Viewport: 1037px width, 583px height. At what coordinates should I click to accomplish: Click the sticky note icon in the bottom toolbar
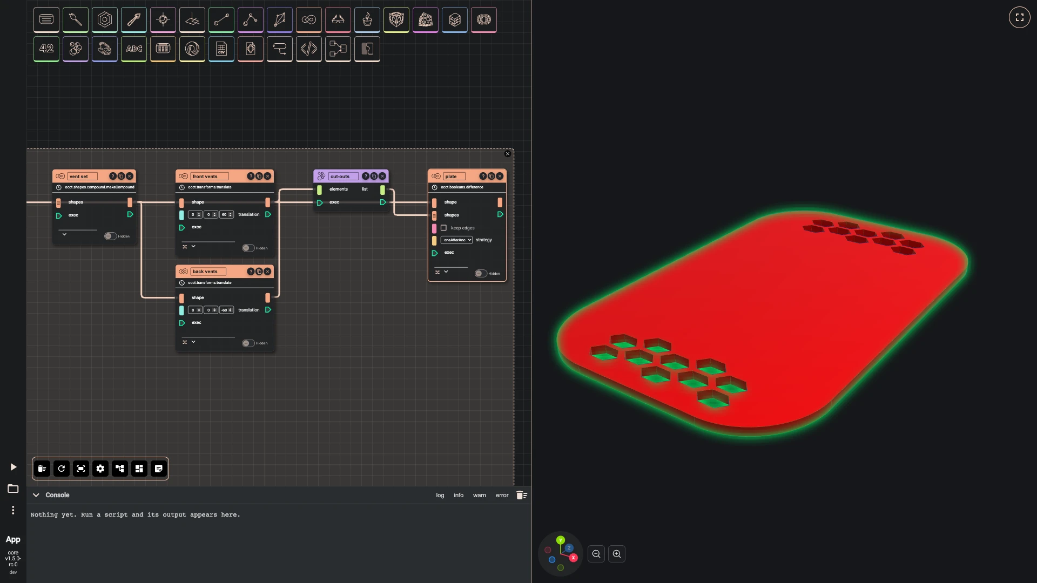coord(159,469)
